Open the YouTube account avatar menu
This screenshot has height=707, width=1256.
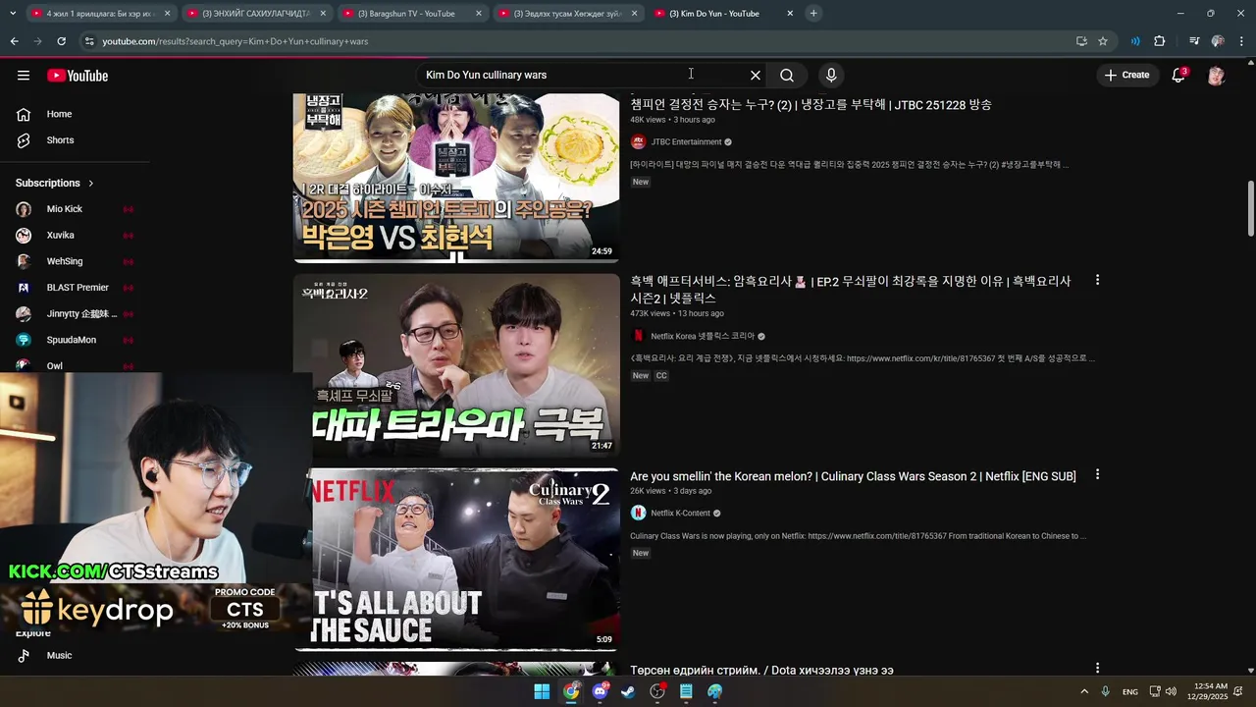coord(1216,76)
